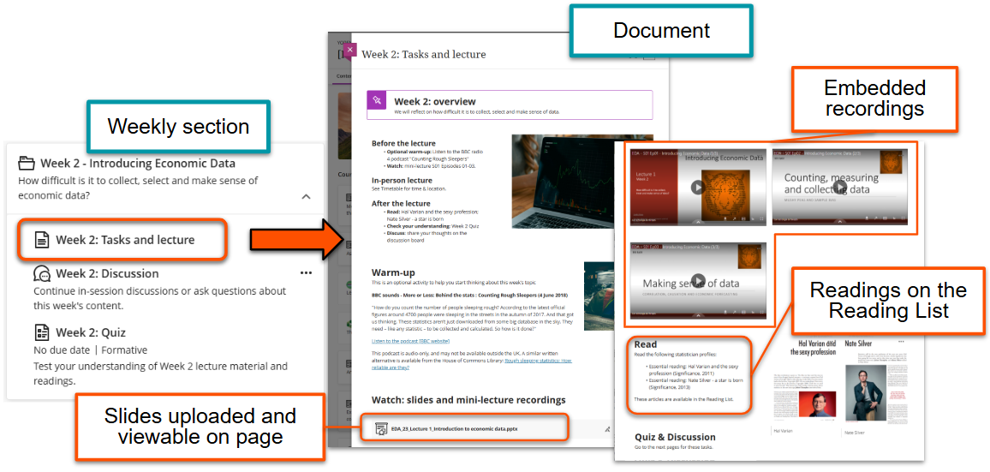Play the Counting, measuring and collecting data video

pyautogui.click(x=843, y=188)
